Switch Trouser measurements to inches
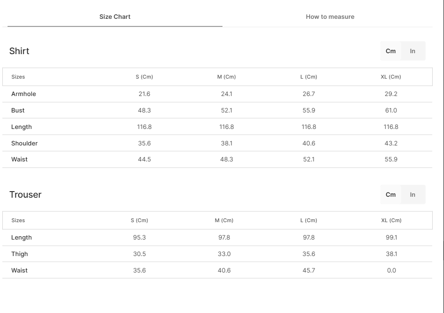The image size is (444, 313). 412,195
